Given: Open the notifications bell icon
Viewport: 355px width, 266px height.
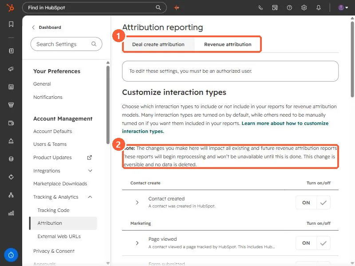Looking at the screenshot, I should (x=319, y=8).
